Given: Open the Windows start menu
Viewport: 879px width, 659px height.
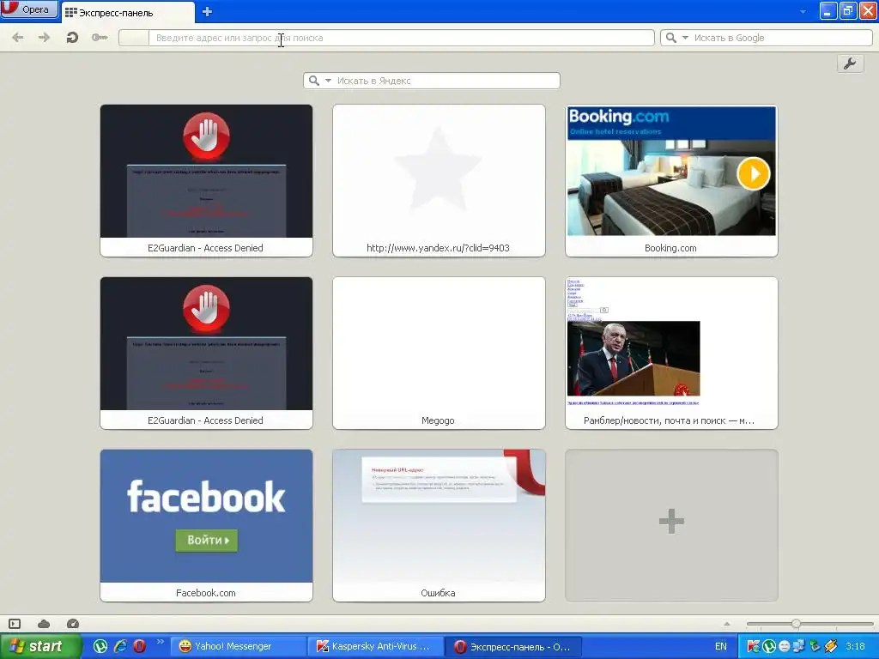Looking at the screenshot, I should coord(39,646).
